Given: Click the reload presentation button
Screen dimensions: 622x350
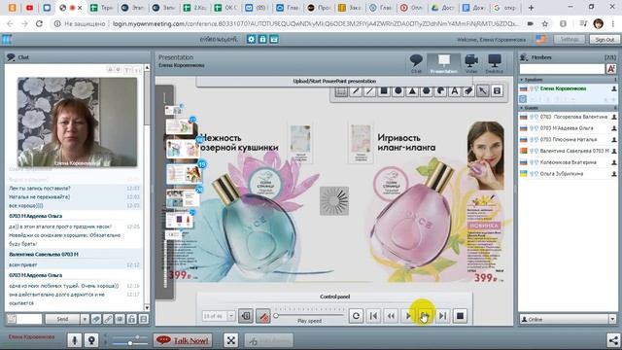Looking at the screenshot, I should click(356, 316).
